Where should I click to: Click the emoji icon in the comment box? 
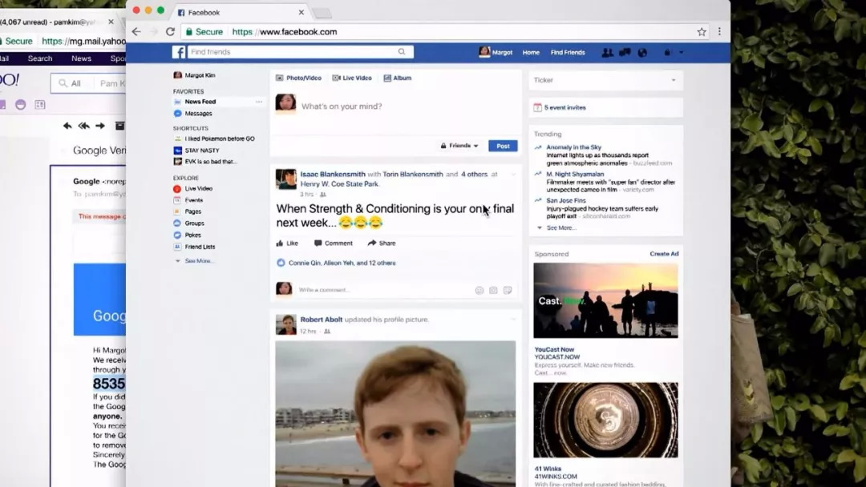coord(480,290)
